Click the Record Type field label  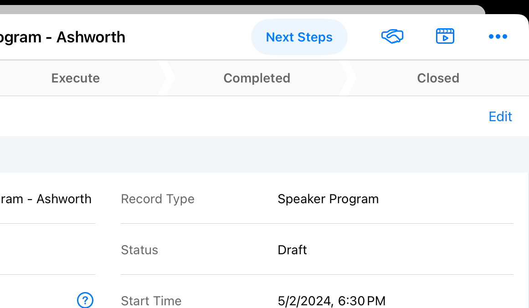point(158,199)
